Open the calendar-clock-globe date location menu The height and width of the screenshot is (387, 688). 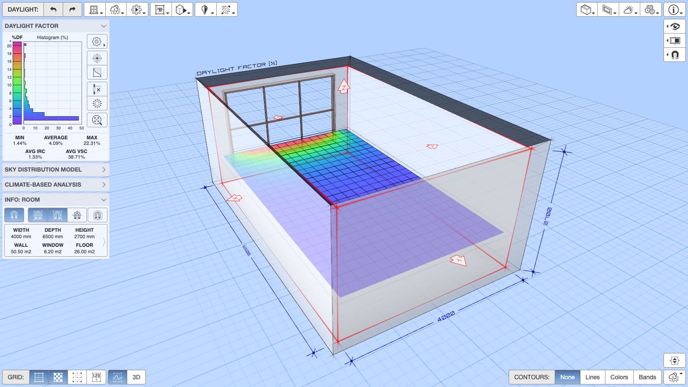click(651, 9)
